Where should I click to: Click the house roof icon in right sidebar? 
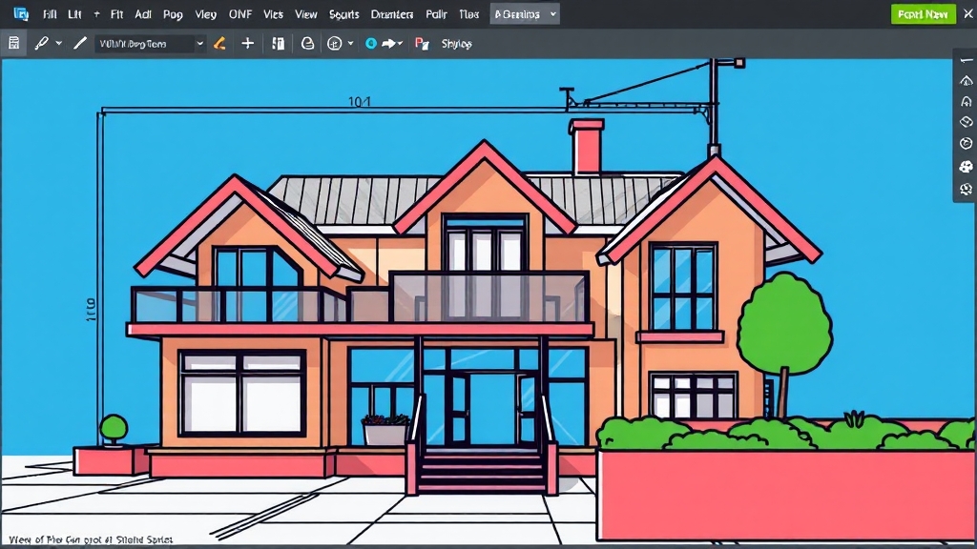[966, 81]
